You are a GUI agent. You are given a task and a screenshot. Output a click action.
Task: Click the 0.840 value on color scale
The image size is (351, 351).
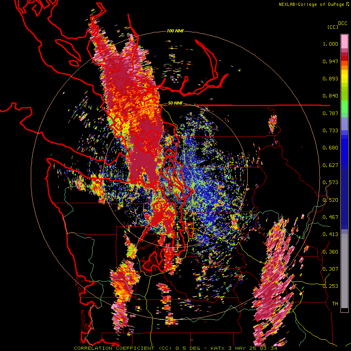[x=330, y=96]
